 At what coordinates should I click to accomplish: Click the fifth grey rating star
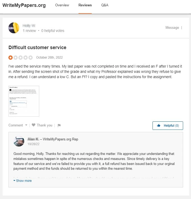coord(30,58)
